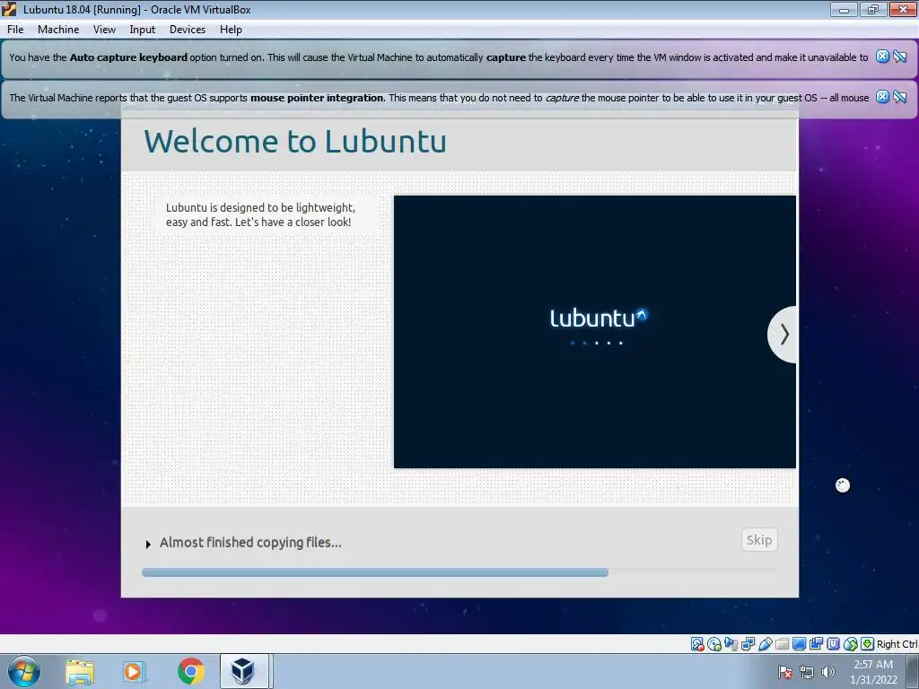This screenshot has width=919, height=689.
Task: Open the View menu
Action: coord(104,30)
